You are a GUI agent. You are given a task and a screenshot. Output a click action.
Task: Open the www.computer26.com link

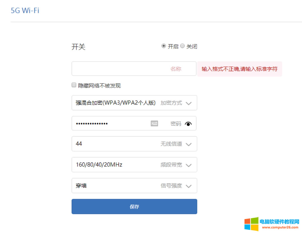279,227
